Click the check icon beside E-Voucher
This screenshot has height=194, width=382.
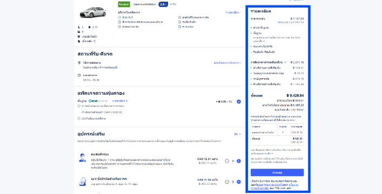click(x=179, y=27)
